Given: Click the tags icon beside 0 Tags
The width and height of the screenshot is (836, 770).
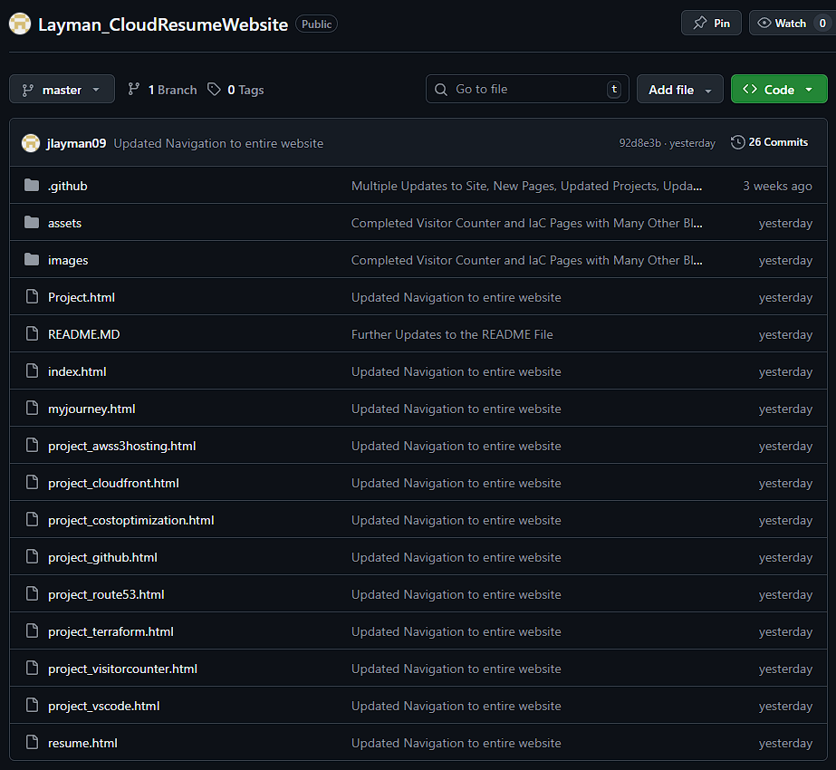Looking at the screenshot, I should point(214,90).
